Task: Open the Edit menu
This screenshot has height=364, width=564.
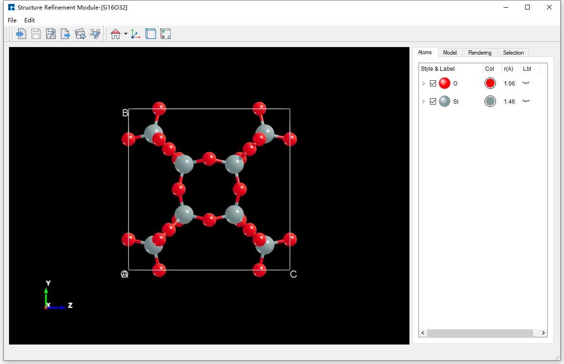Action: click(29, 20)
